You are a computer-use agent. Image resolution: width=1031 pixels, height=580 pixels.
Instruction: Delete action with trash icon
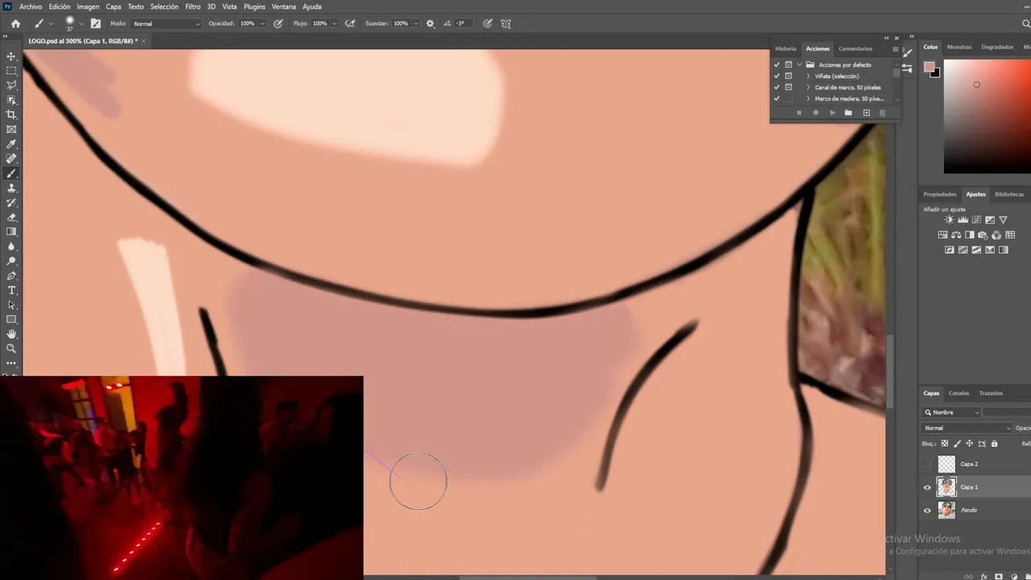coord(882,113)
